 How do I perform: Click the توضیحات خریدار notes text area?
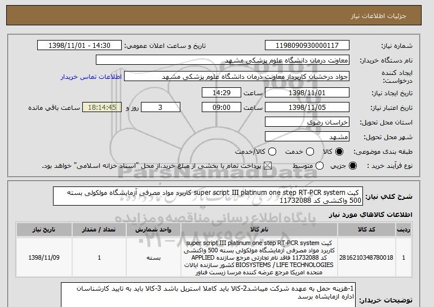click(208, 295)
